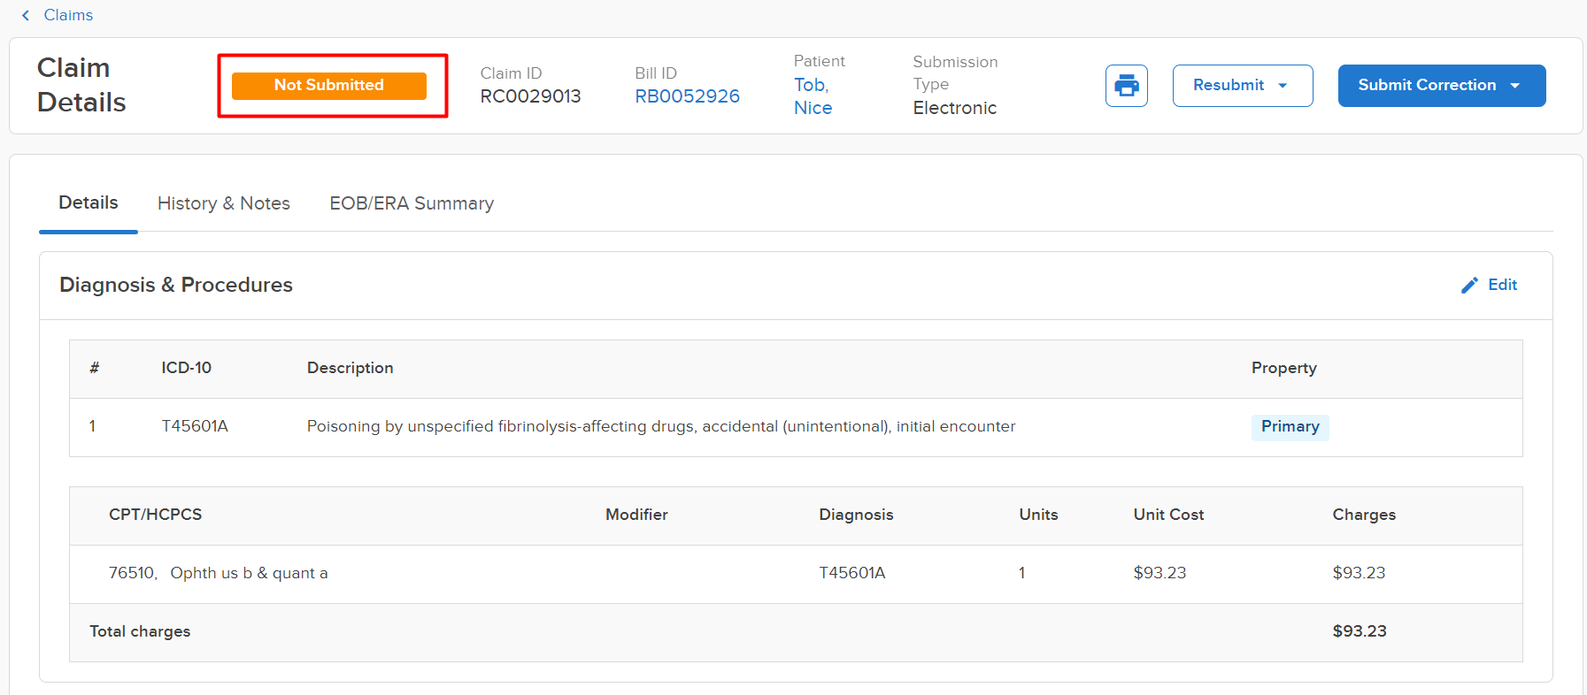Click the Units column header

tap(1038, 515)
